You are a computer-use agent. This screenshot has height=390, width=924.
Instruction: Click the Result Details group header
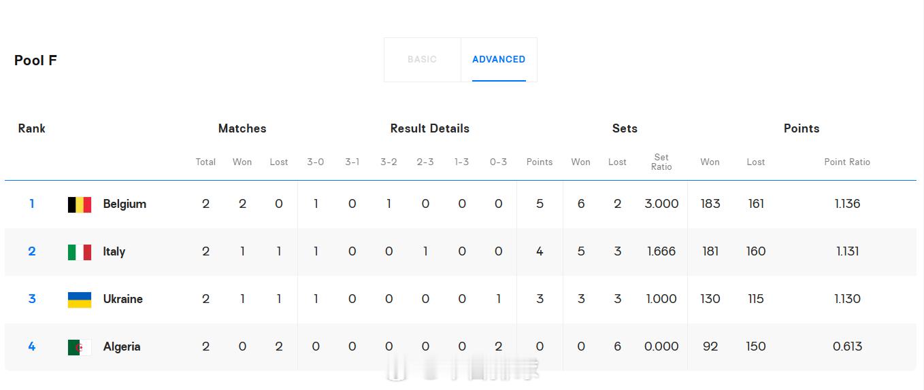click(x=430, y=128)
